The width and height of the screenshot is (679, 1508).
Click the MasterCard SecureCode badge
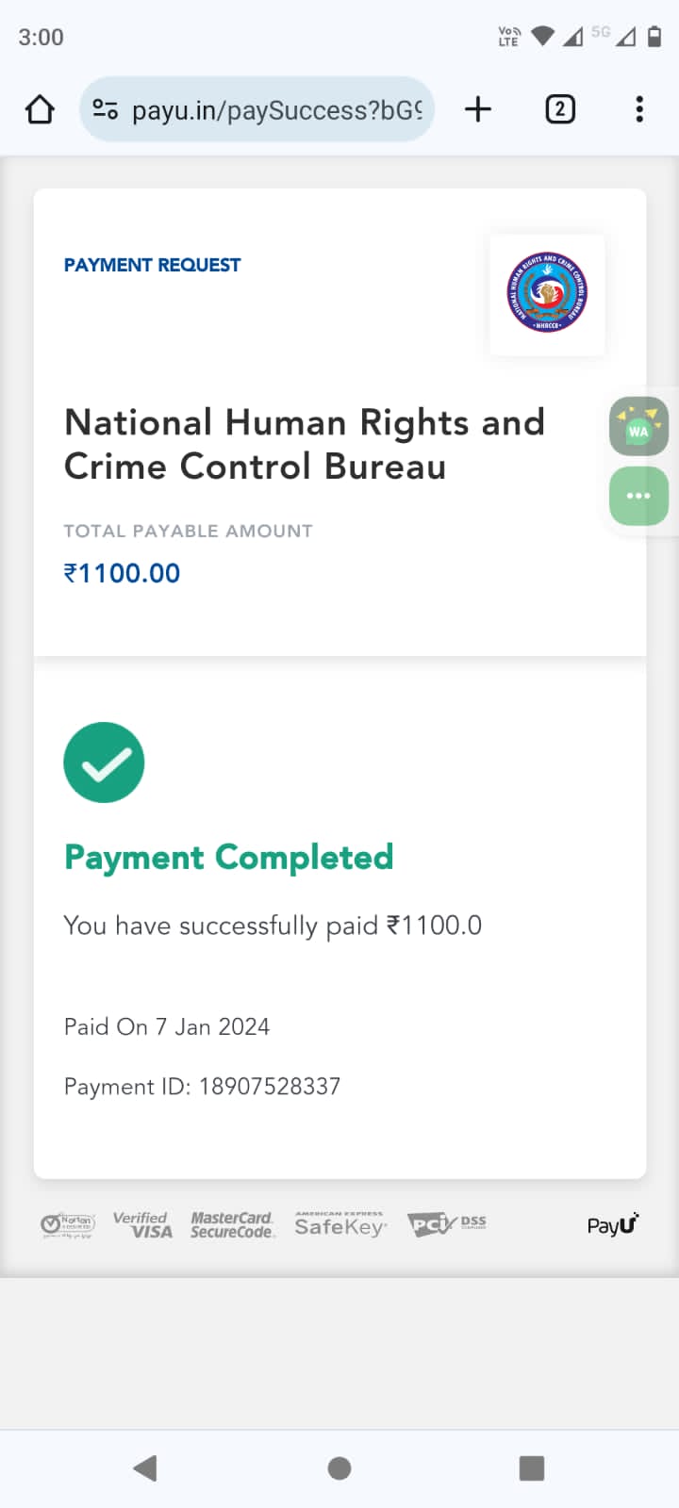[232, 1224]
